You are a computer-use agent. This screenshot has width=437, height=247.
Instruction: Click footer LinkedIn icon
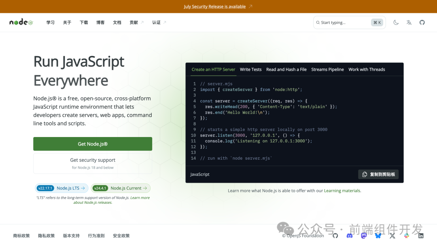[421, 236]
